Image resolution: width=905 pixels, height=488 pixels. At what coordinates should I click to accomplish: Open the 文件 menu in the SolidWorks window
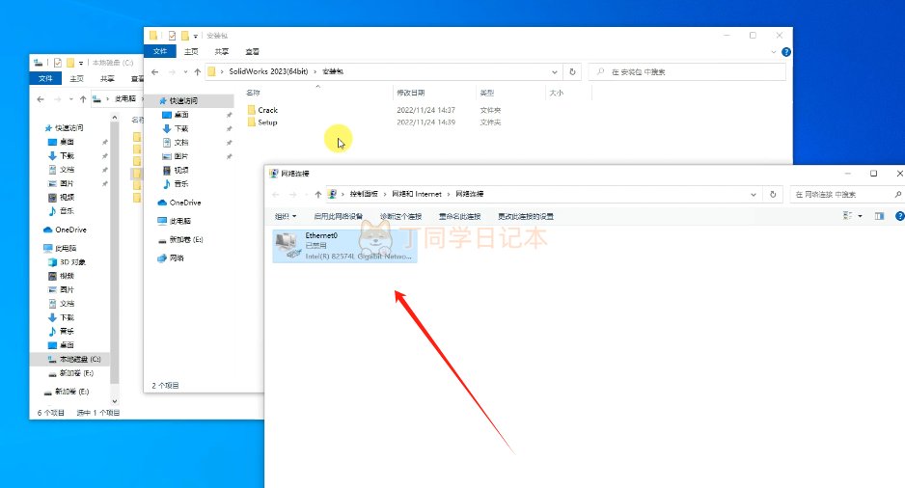(x=158, y=51)
